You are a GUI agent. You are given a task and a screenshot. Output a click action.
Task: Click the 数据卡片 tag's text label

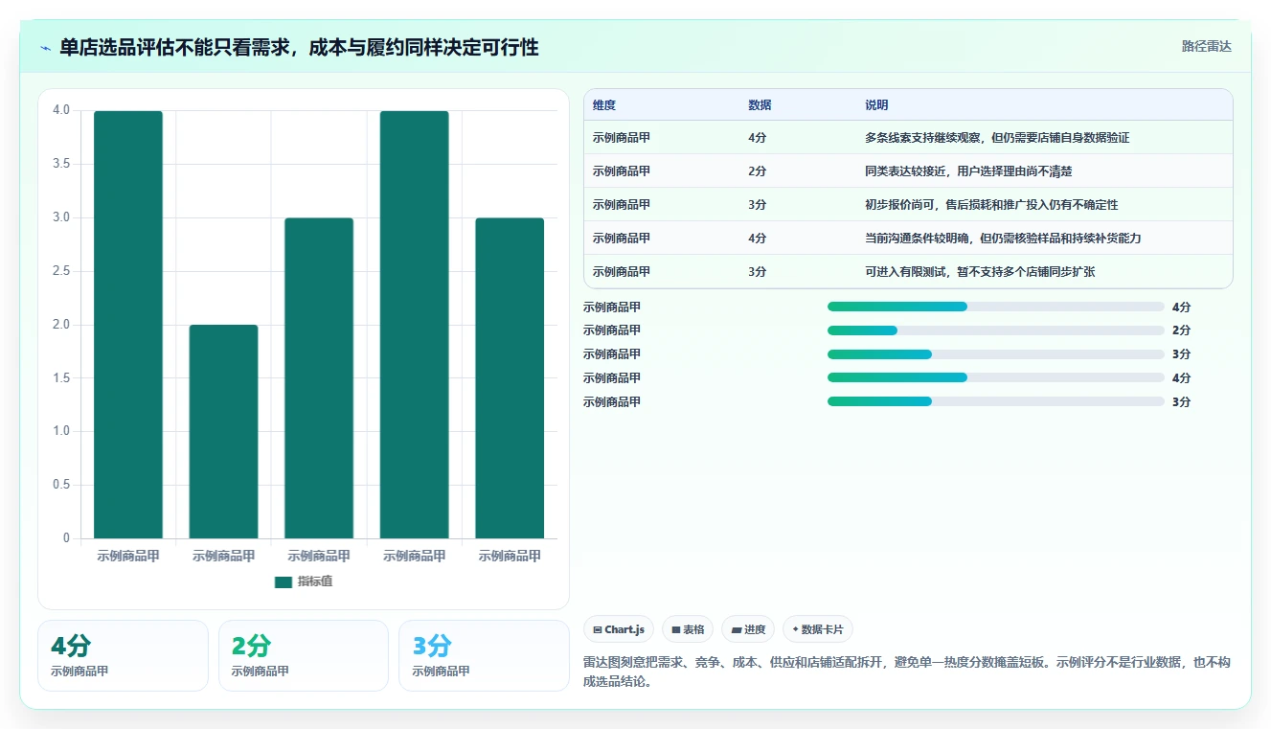point(823,630)
